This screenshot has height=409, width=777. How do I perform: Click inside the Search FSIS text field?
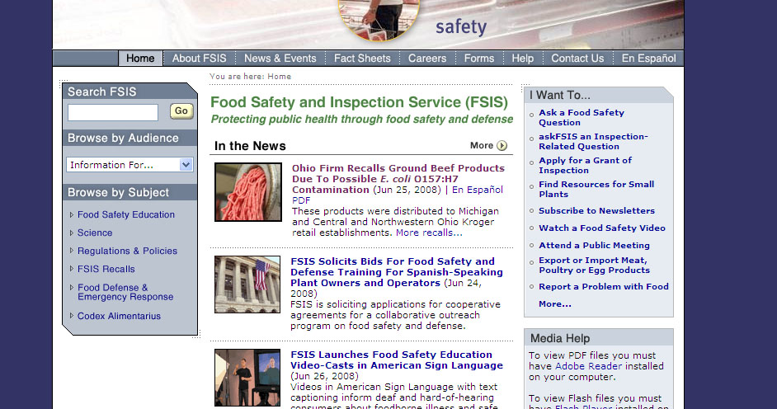[113, 112]
